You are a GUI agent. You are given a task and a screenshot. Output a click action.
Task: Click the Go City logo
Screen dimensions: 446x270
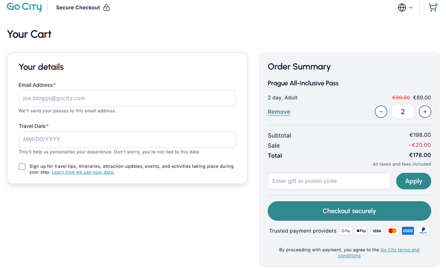click(24, 7)
